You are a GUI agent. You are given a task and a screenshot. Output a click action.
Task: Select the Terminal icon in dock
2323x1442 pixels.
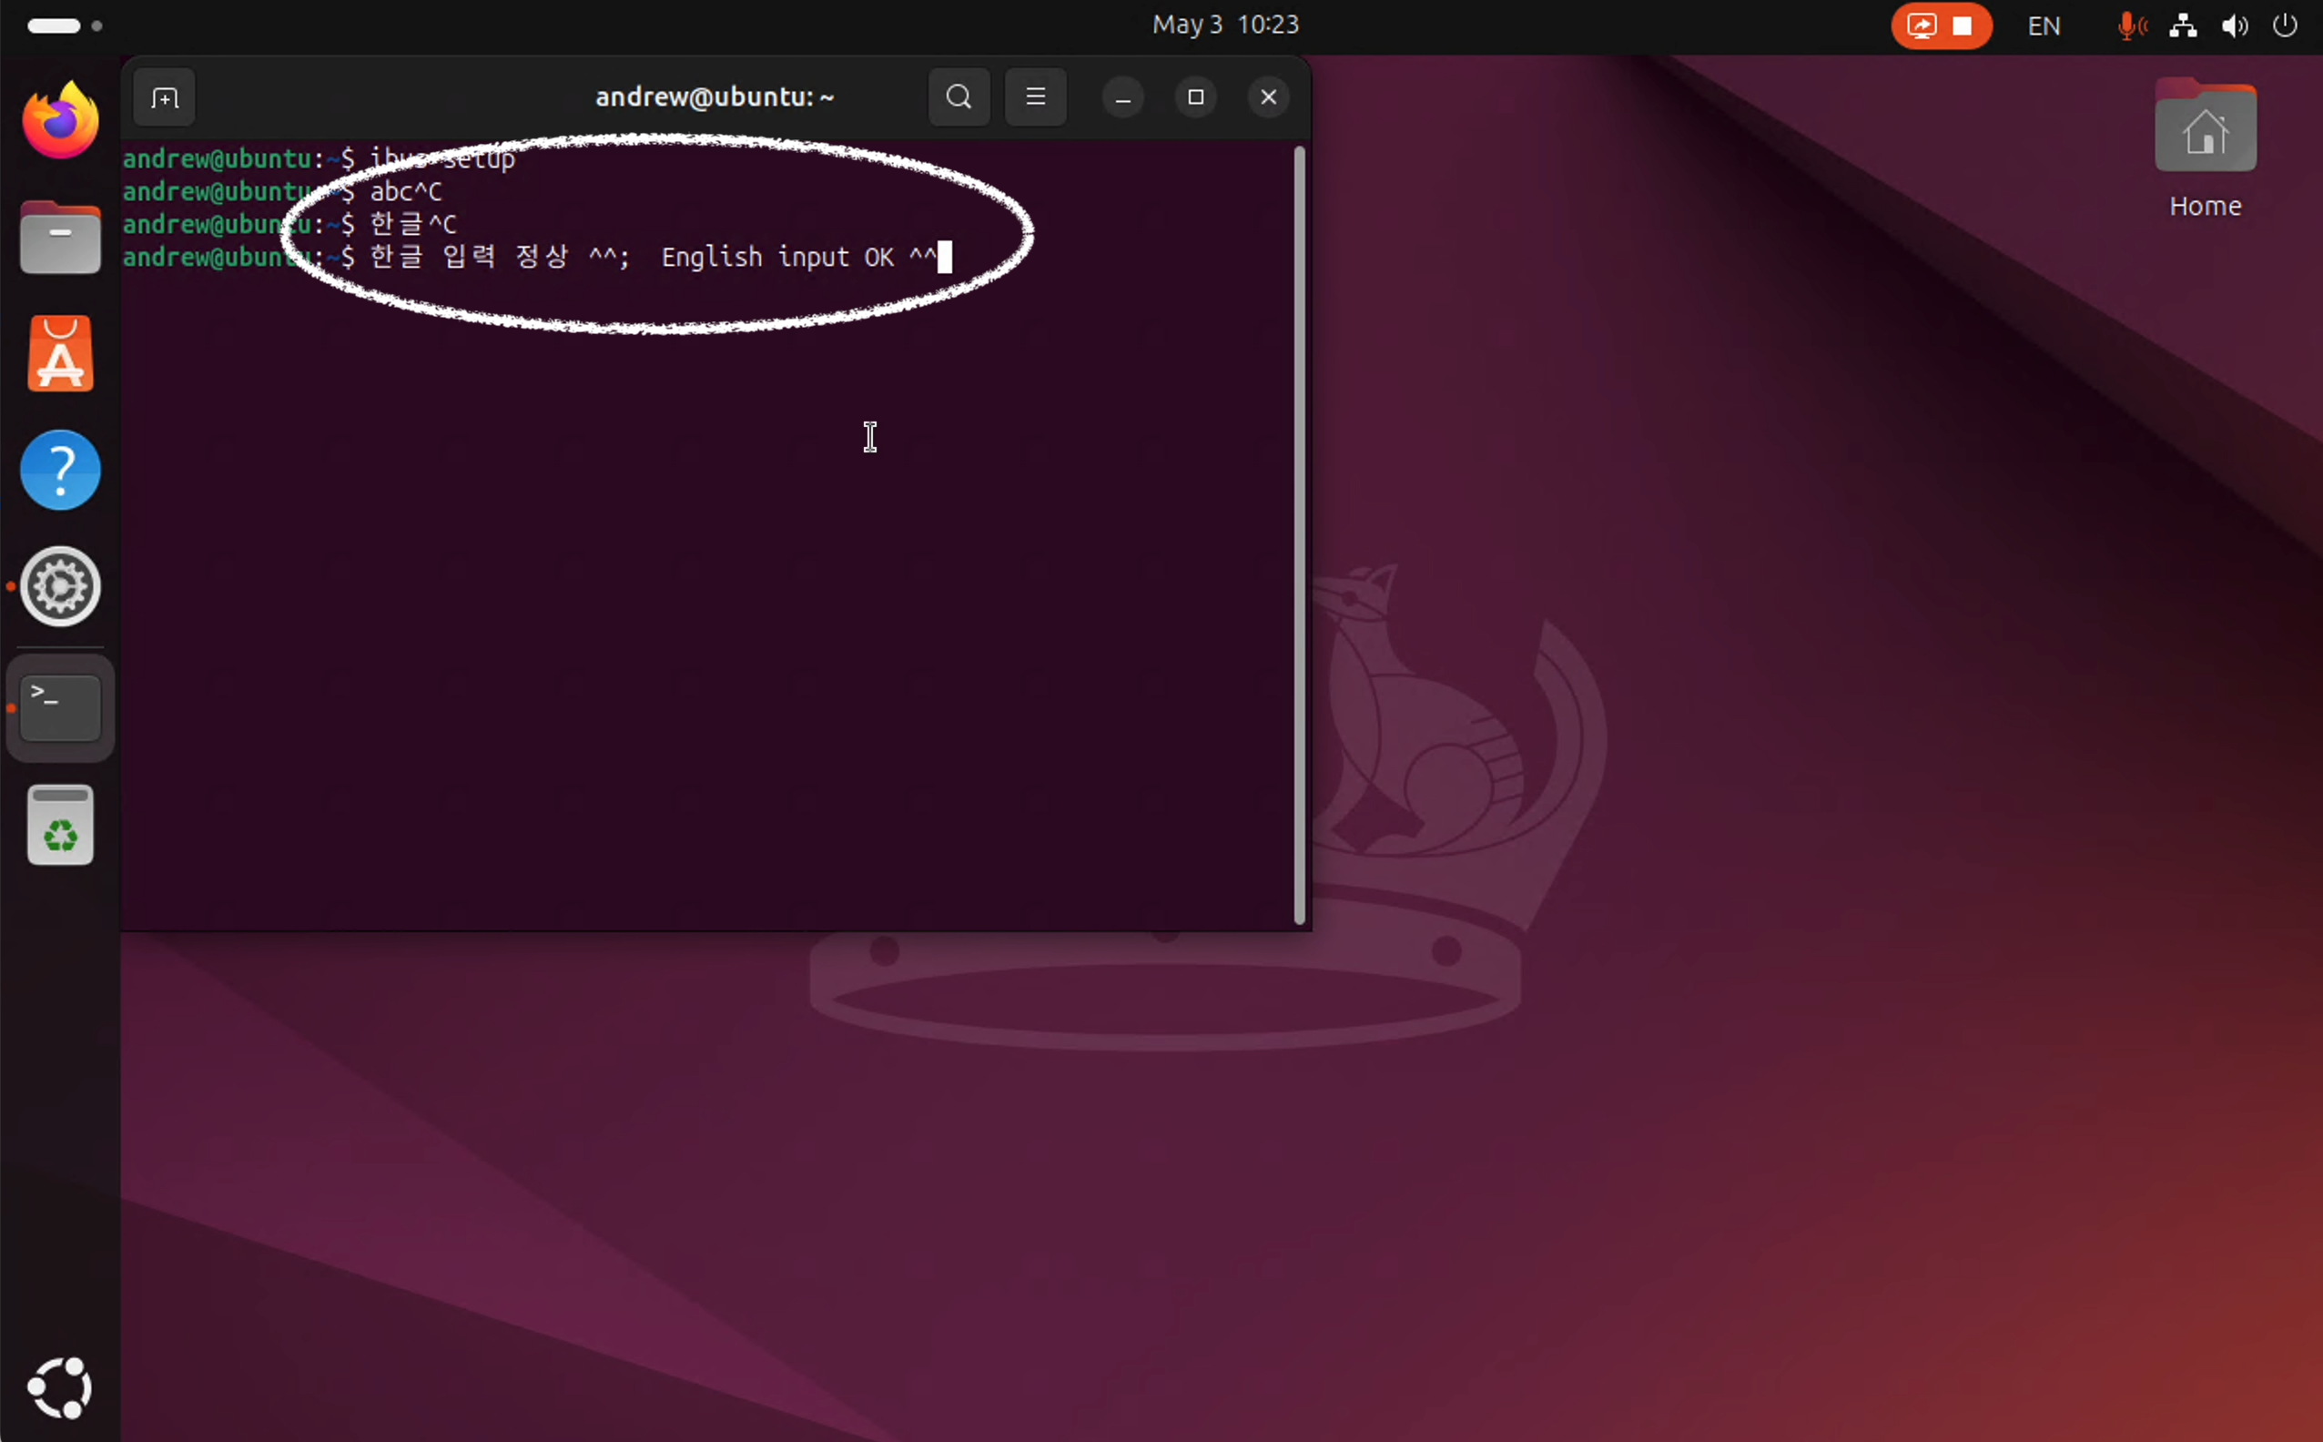[60, 707]
